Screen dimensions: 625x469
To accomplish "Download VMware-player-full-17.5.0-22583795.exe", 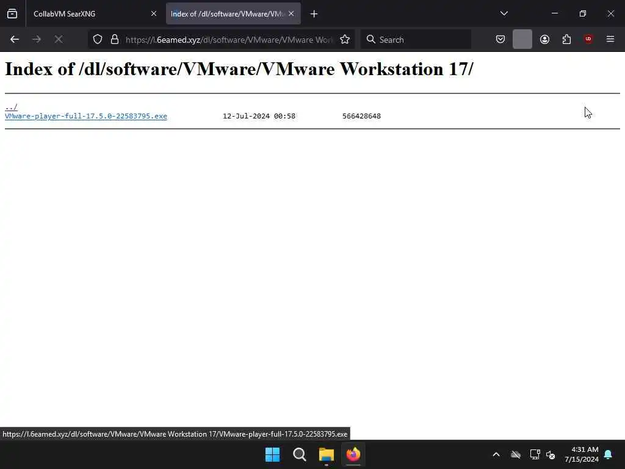I will (x=85, y=116).
